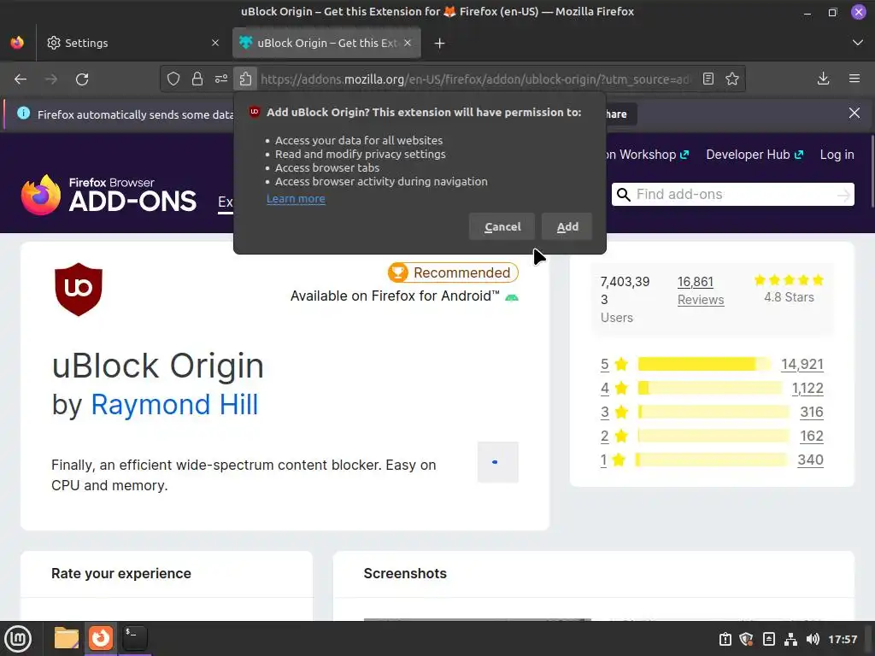
Task: Open the 162 two-star review count
Action: pos(812,436)
